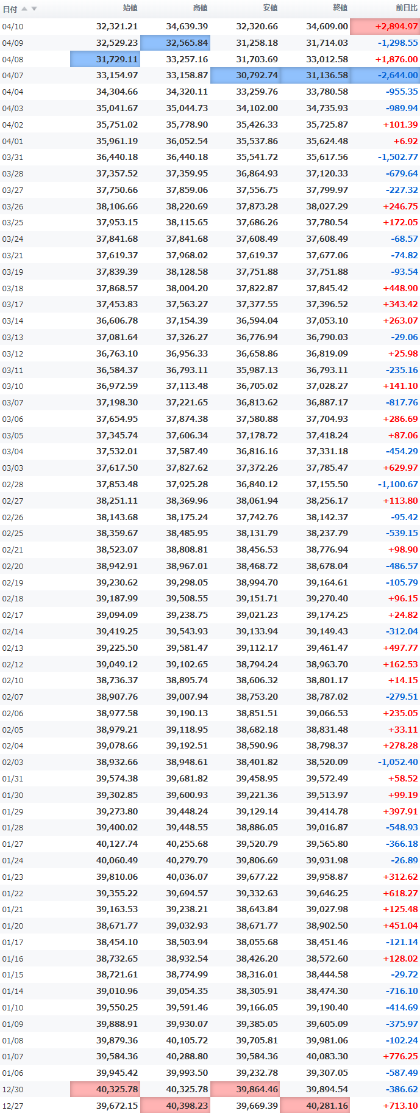Select the 04/04 close 33,780.58
This screenshot has height=1113, width=420.
327,92
